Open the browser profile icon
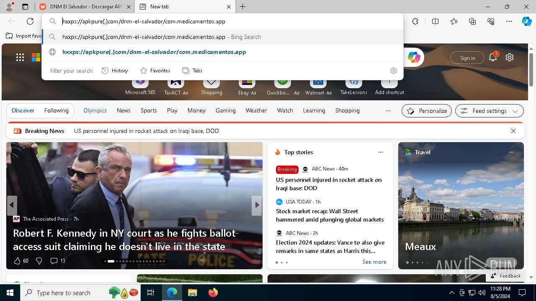This screenshot has height=301, width=536. click(9, 7)
